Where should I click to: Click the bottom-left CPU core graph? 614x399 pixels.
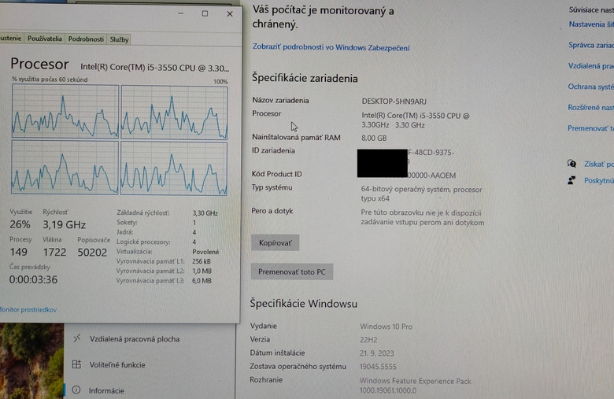(x=65, y=167)
